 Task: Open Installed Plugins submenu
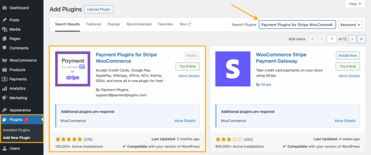[x=16, y=130]
